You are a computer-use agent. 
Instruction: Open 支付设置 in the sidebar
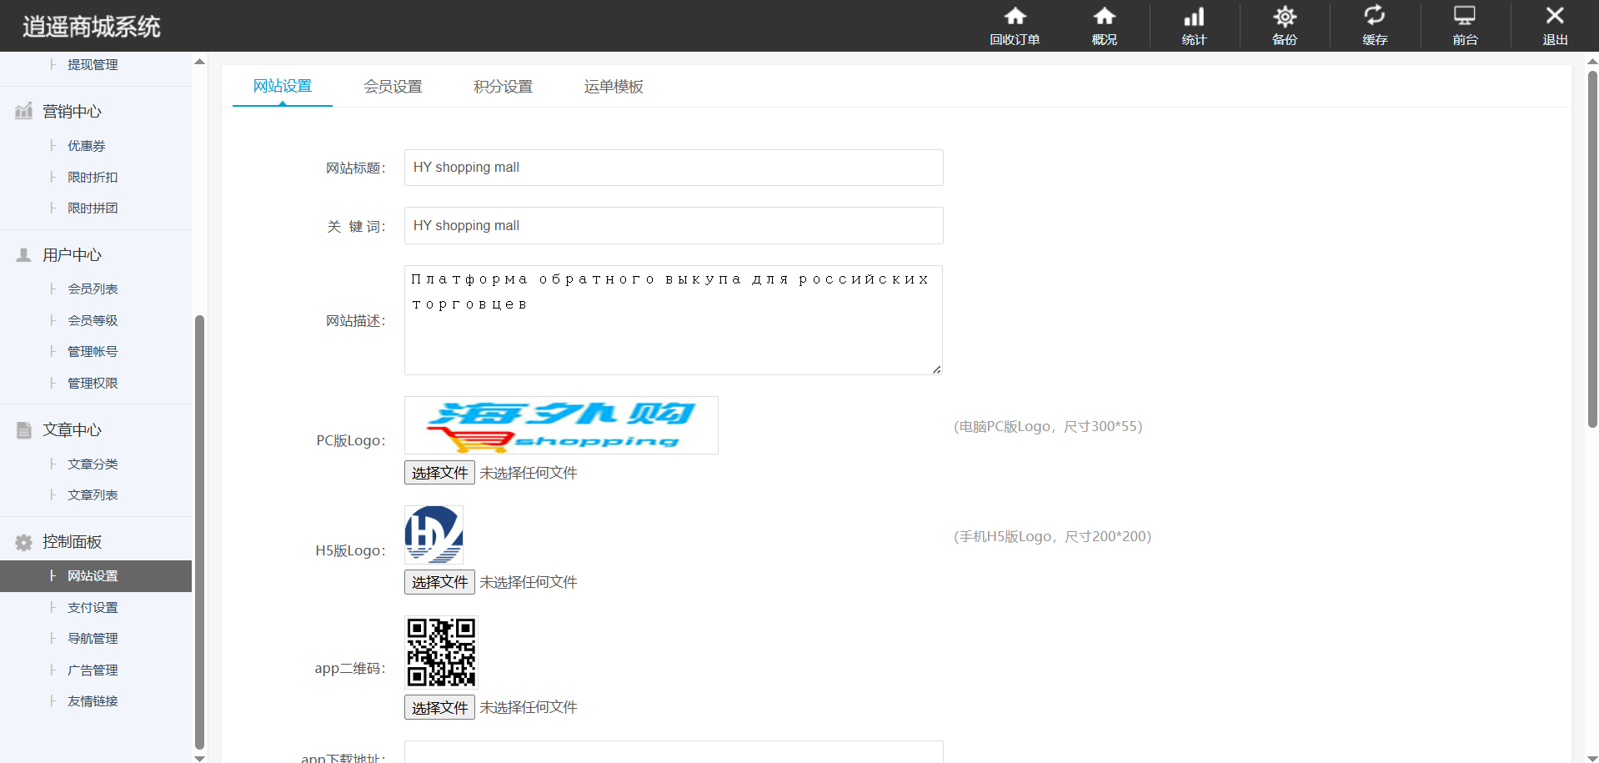(93, 608)
